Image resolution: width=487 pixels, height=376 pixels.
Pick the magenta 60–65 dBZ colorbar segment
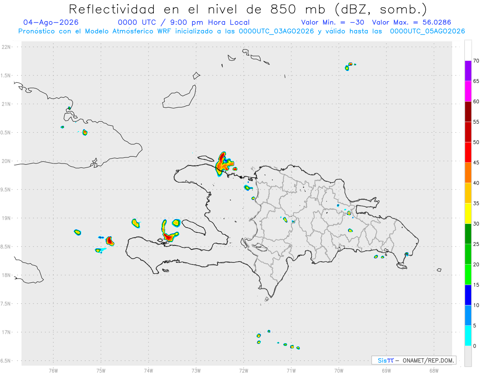coord(468,91)
